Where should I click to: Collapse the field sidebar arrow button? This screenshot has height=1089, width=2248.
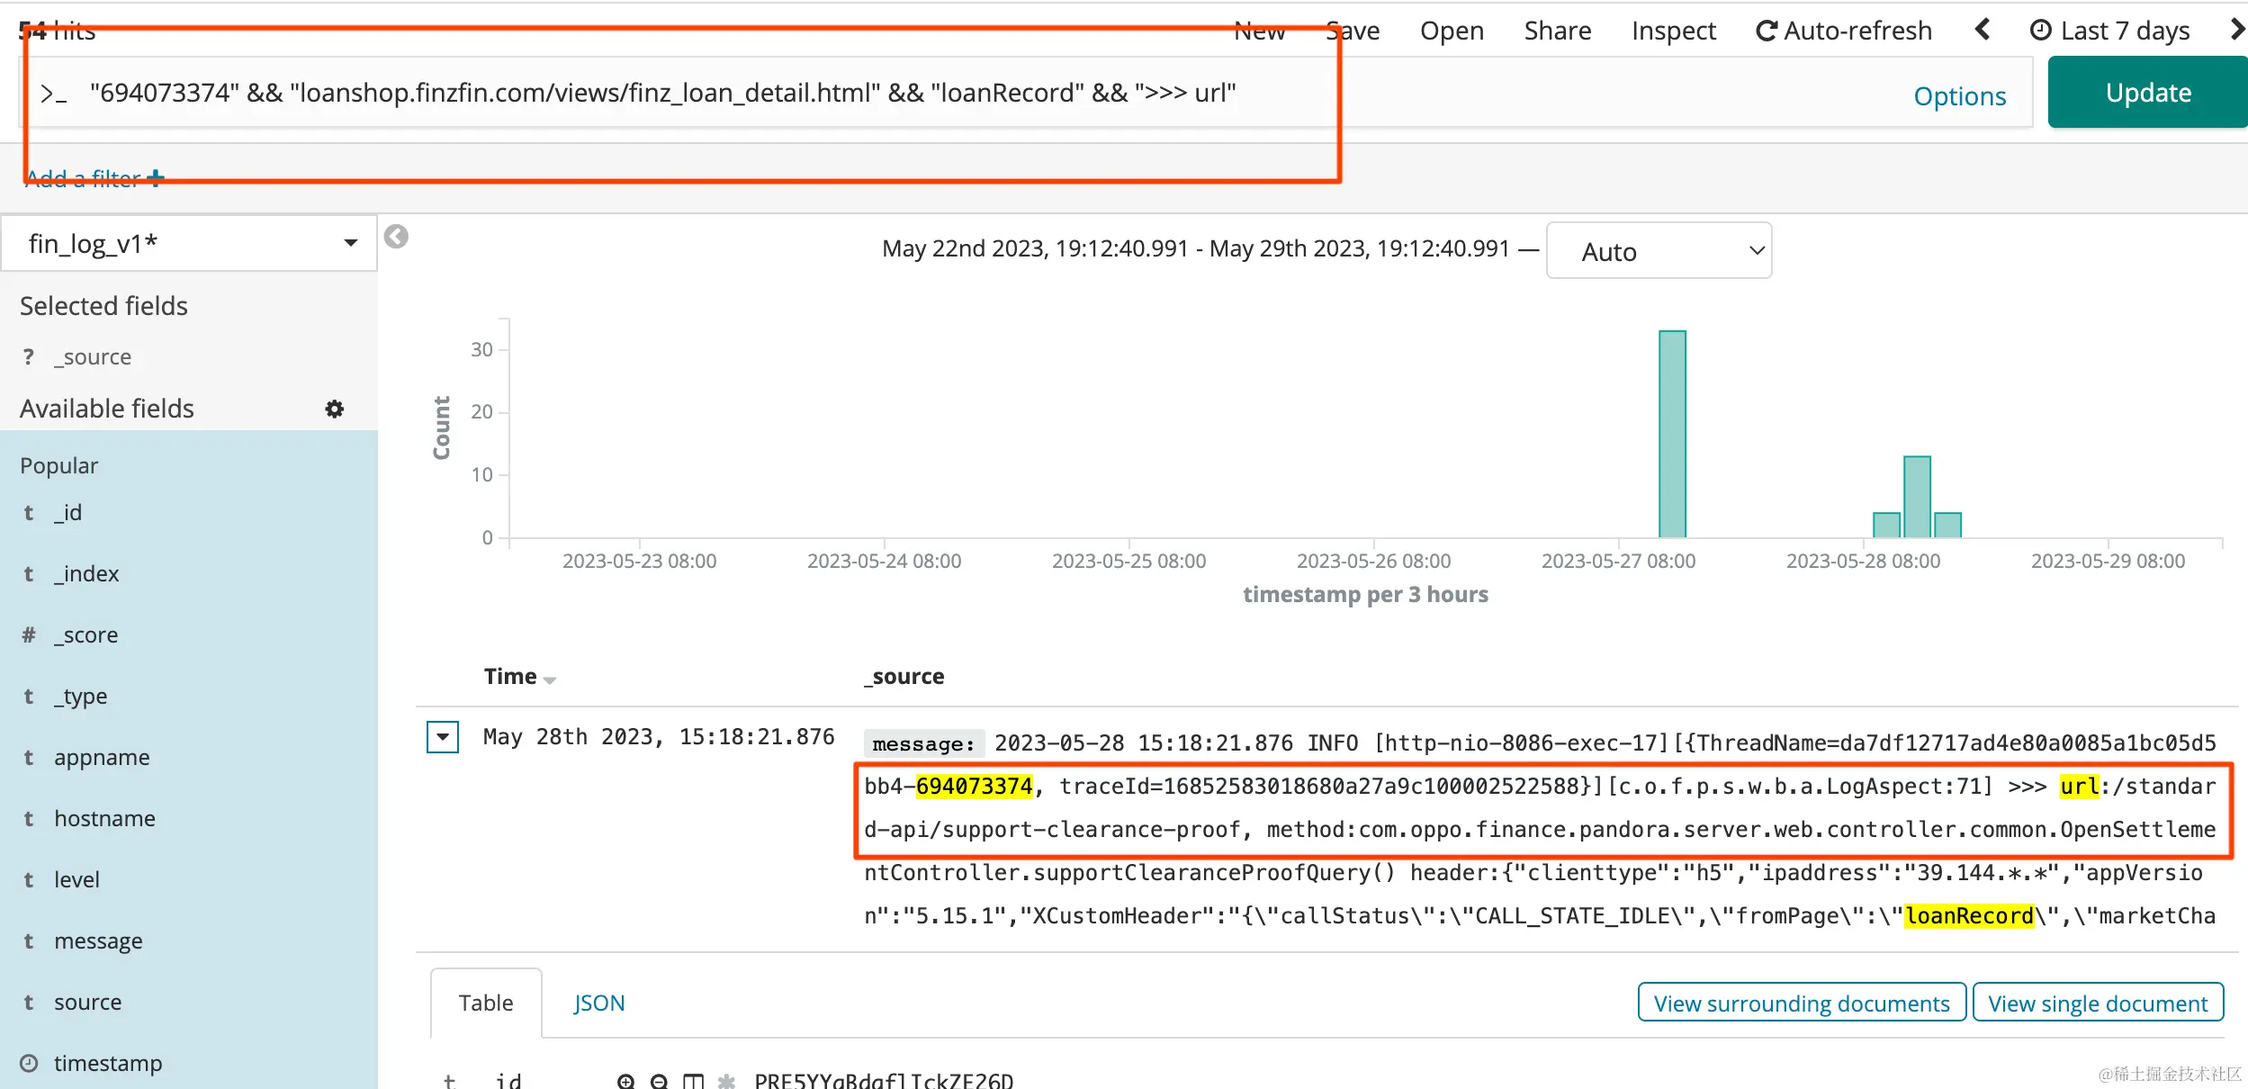396,237
